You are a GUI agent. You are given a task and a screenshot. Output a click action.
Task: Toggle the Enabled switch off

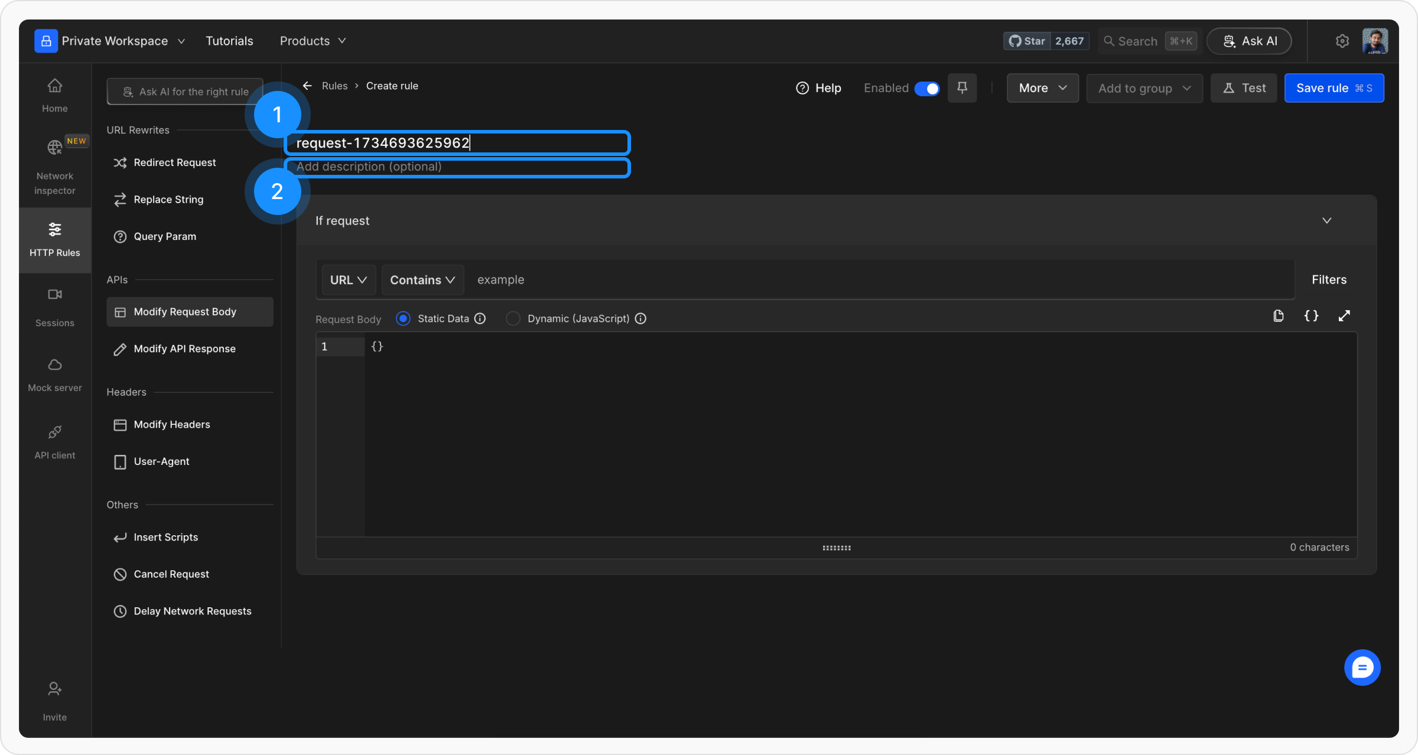(x=926, y=88)
